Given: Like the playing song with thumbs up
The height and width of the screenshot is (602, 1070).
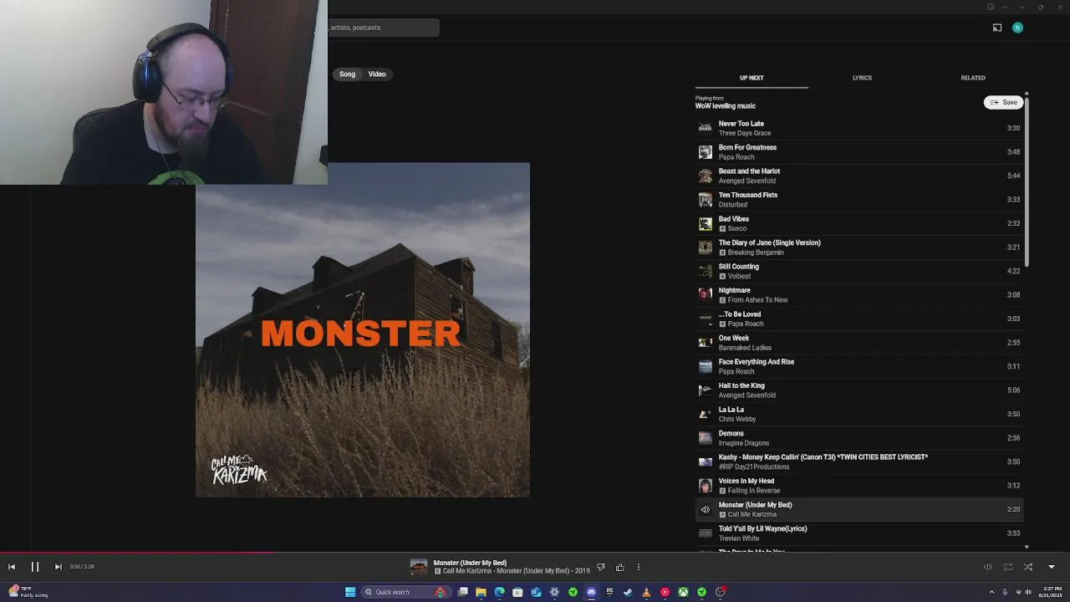Looking at the screenshot, I should tap(619, 568).
